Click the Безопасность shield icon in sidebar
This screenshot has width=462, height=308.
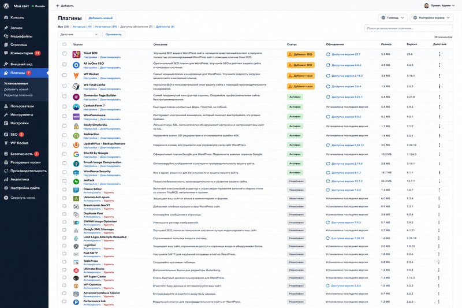pyautogui.click(x=6, y=154)
